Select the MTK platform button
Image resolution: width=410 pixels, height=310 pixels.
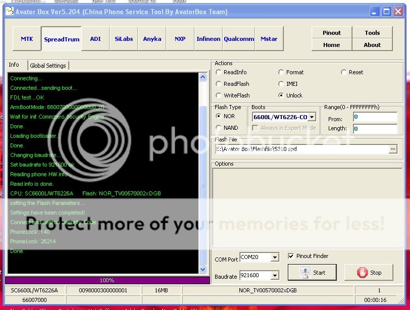(x=27, y=39)
